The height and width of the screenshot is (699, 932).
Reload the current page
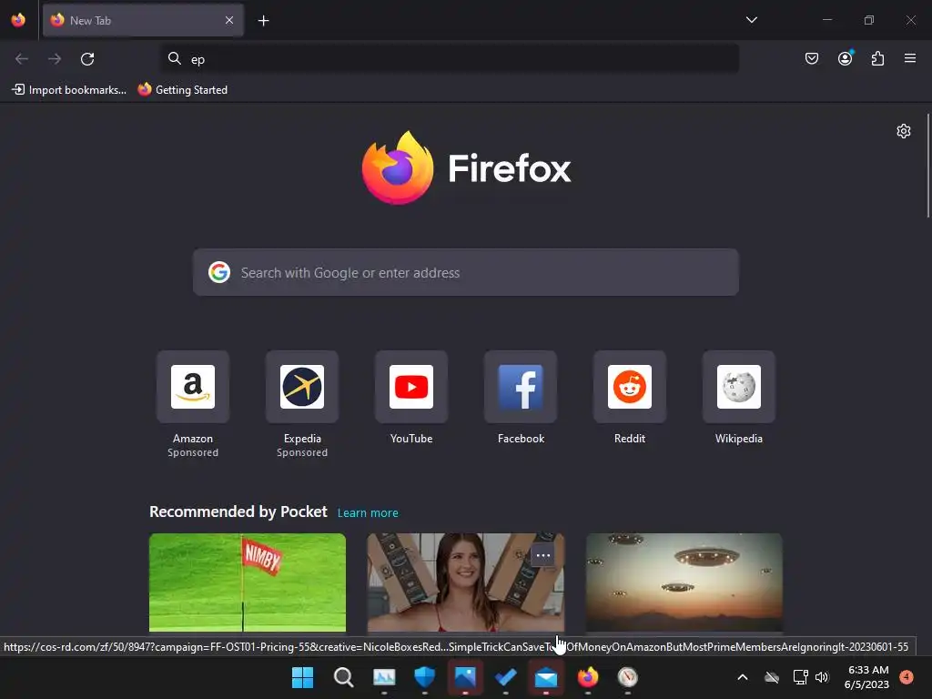(x=87, y=59)
